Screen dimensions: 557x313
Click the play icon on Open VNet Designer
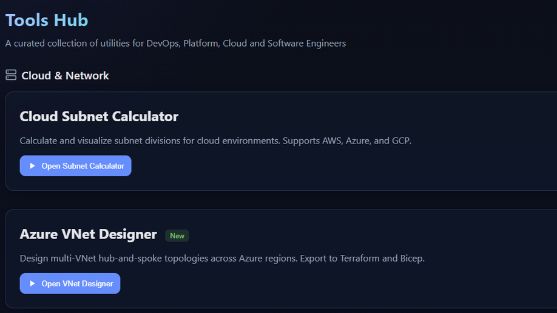[x=33, y=283]
